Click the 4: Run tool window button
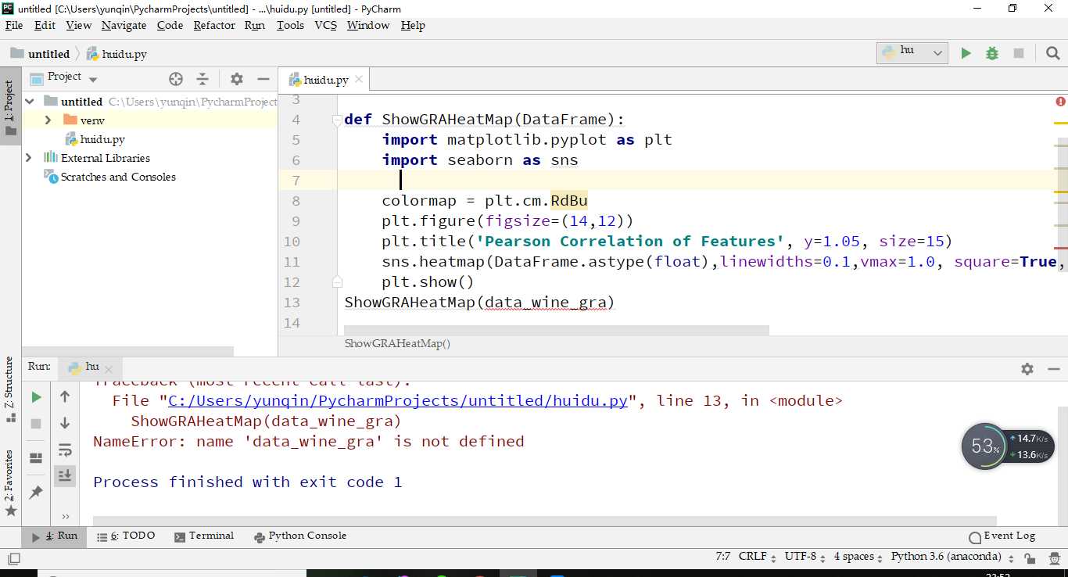The image size is (1068, 577). (x=55, y=536)
